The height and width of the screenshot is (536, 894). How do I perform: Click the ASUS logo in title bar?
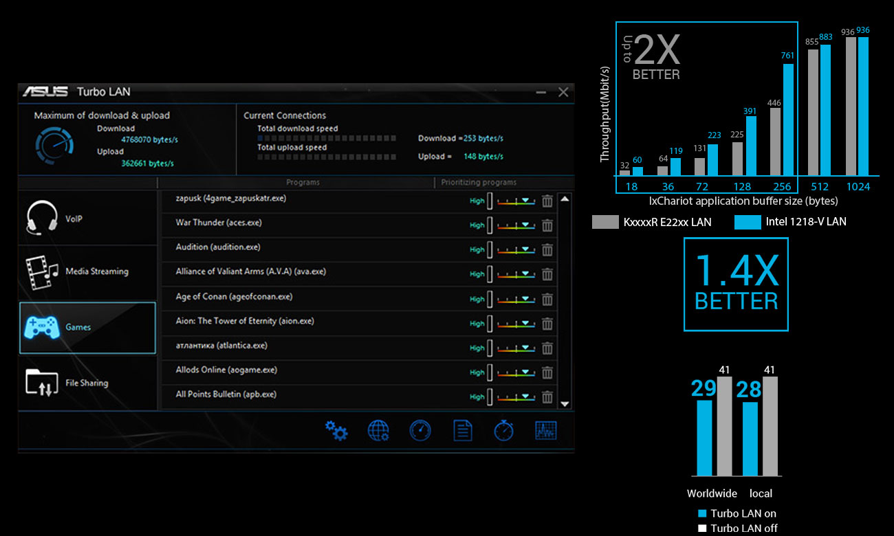click(45, 91)
